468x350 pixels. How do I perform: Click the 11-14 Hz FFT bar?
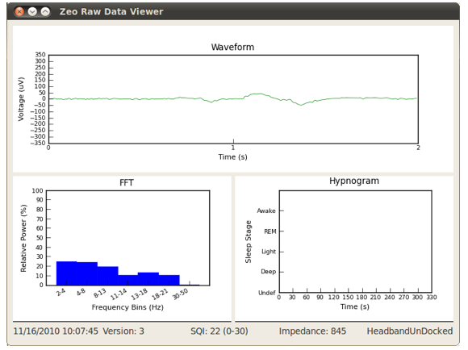pos(128,280)
